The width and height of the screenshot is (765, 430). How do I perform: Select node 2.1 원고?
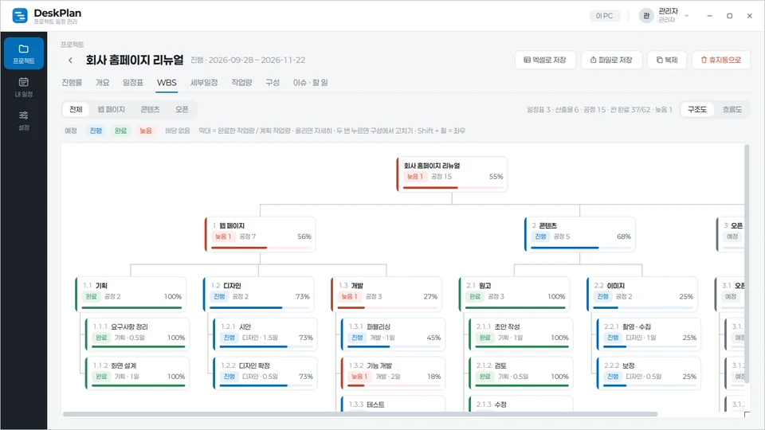(x=514, y=294)
